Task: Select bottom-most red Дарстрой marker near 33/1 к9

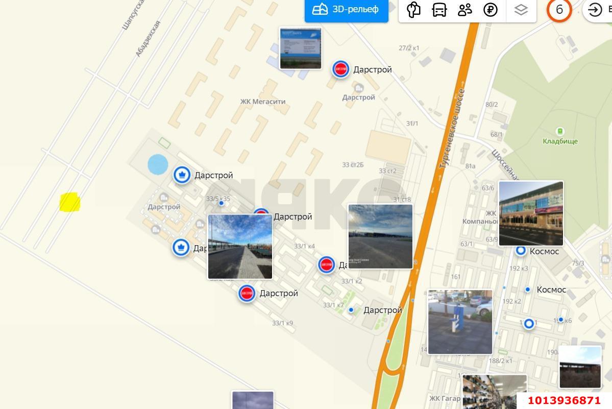Action: 247,293
